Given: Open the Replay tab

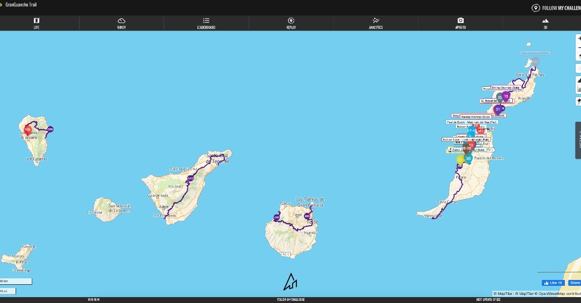Looking at the screenshot, I should click(291, 23).
